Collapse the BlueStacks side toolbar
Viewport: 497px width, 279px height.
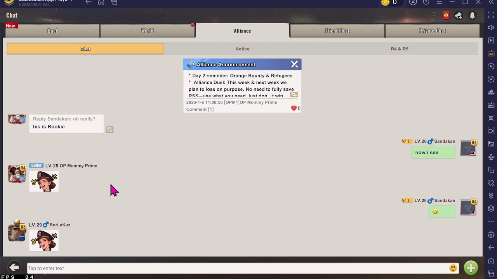coord(491,2)
